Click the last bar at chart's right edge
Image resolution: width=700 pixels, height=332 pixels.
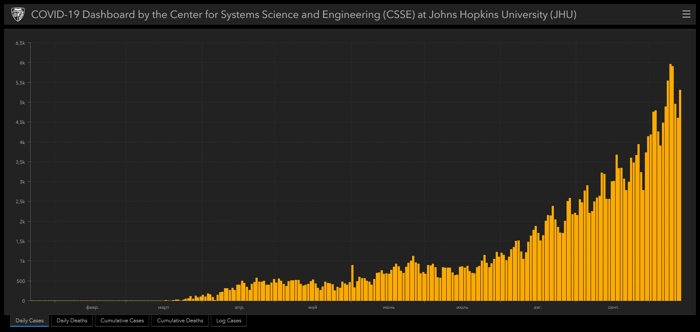pyautogui.click(x=680, y=195)
